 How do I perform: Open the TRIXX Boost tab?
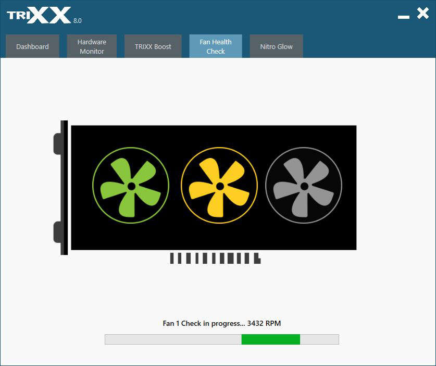tap(153, 46)
